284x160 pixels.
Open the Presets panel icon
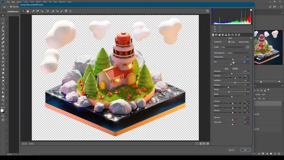[239, 35]
